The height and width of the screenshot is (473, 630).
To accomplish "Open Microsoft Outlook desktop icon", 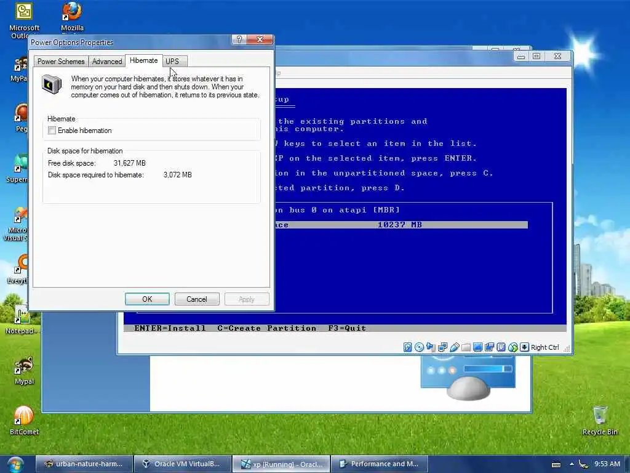I will [x=24, y=19].
